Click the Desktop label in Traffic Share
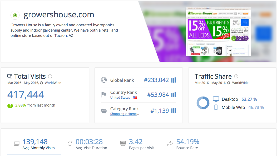This screenshot has width=277, height=156. point(230,99)
